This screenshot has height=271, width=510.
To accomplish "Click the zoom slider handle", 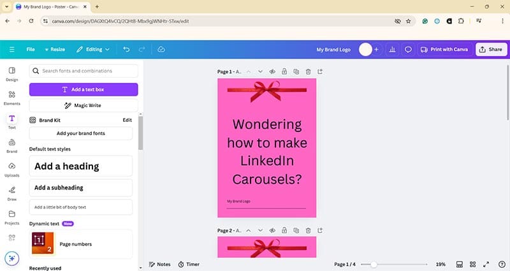I will click(374, 265).
